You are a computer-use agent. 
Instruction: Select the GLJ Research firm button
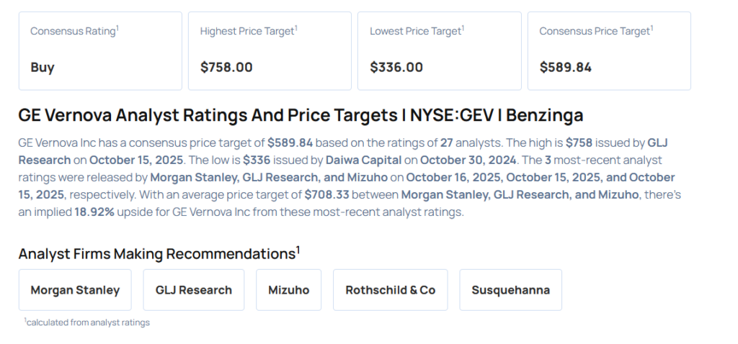[x=194, y=290]
